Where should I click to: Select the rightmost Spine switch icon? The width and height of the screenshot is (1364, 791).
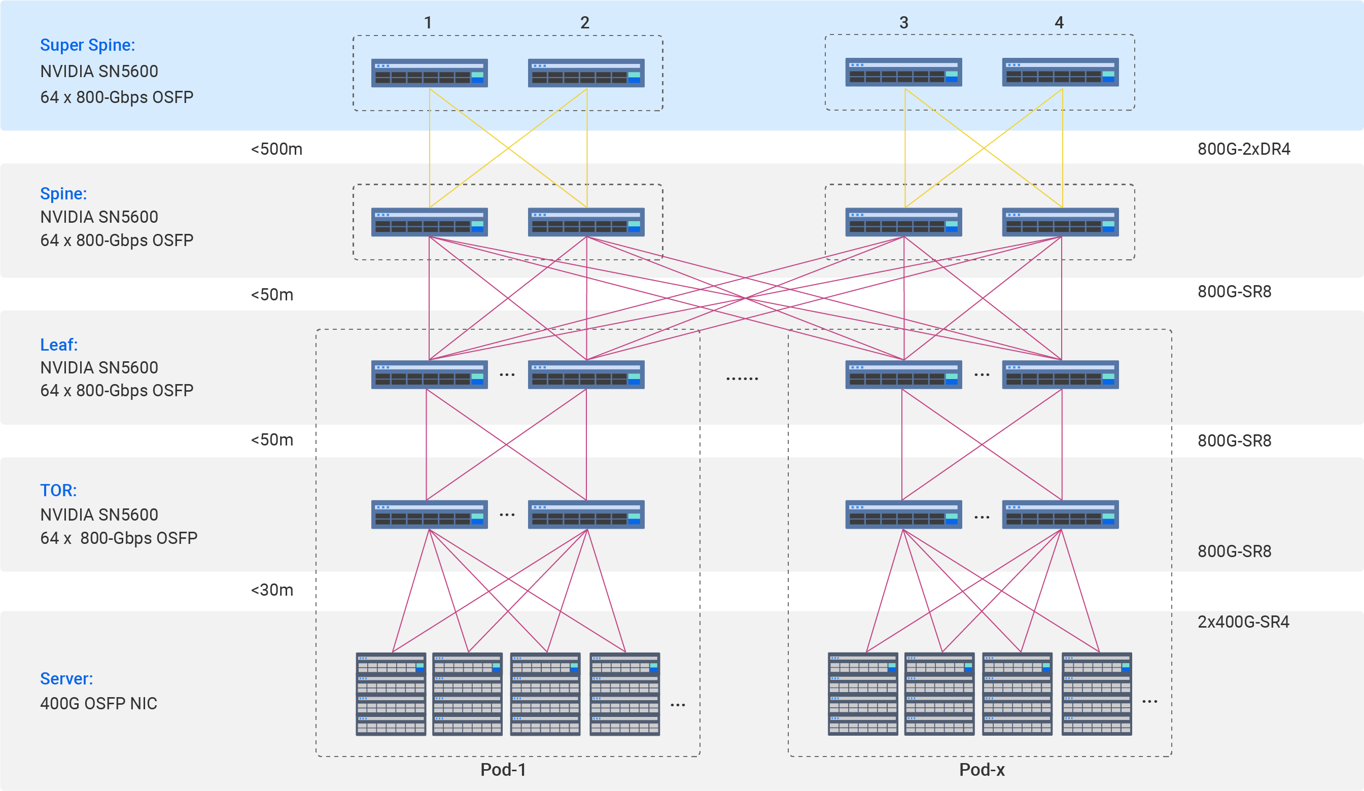[1060, 222]
